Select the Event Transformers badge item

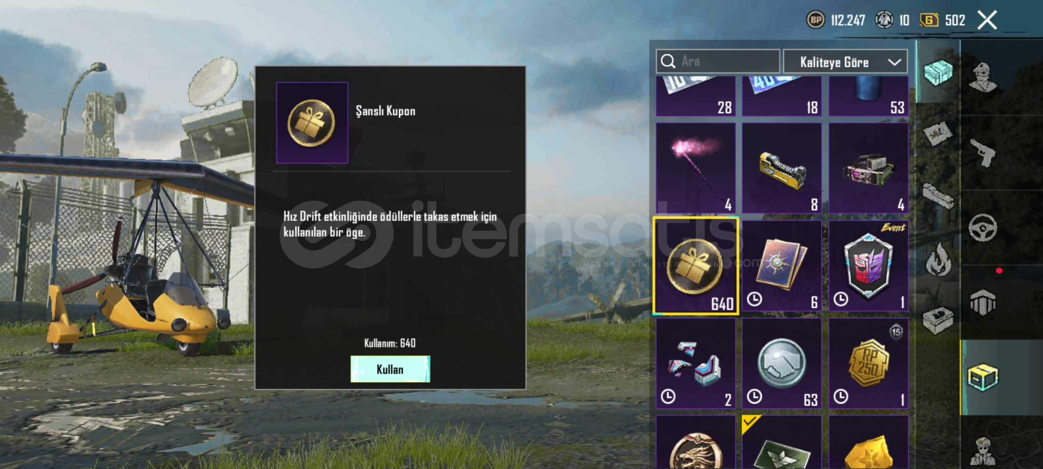click(x=868, y=266)
